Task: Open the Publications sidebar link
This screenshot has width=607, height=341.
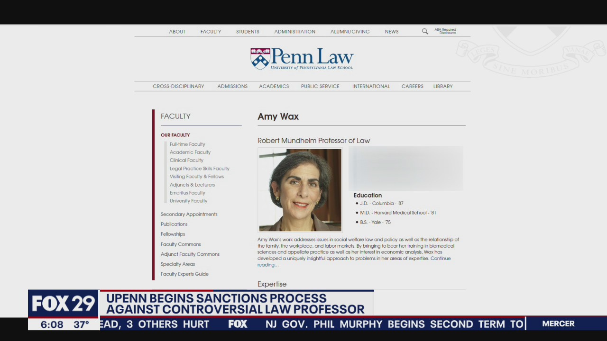Action: point(174,224)
